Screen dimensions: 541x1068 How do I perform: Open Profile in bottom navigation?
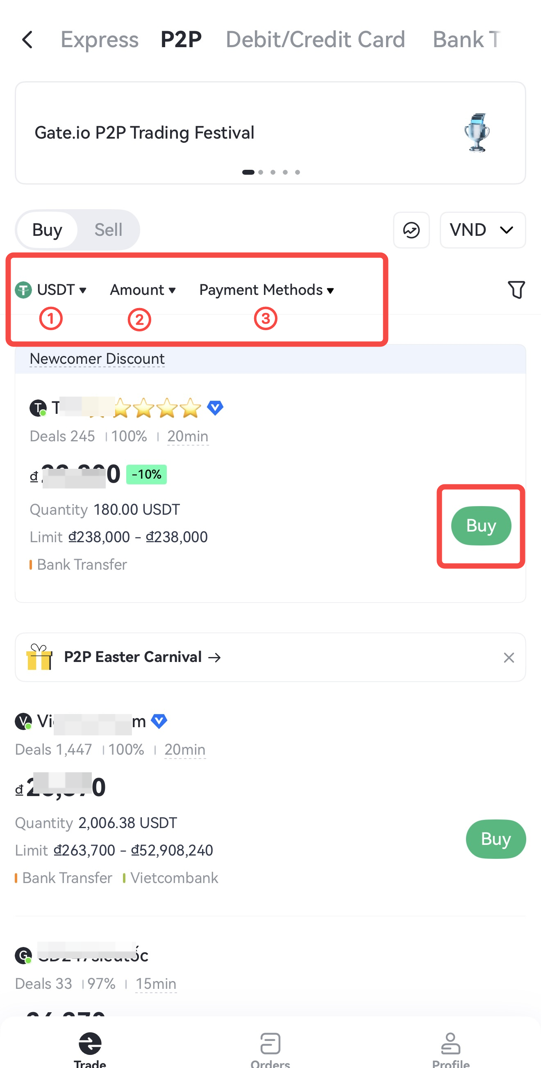[450, 1049]
